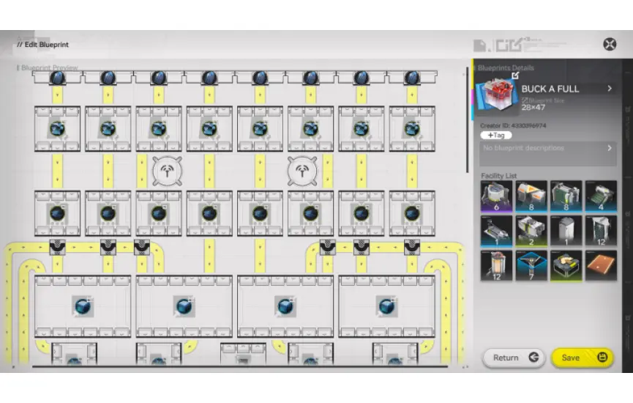
Task: Click the Blueprint Size edit icon
Action: point(525,100)
